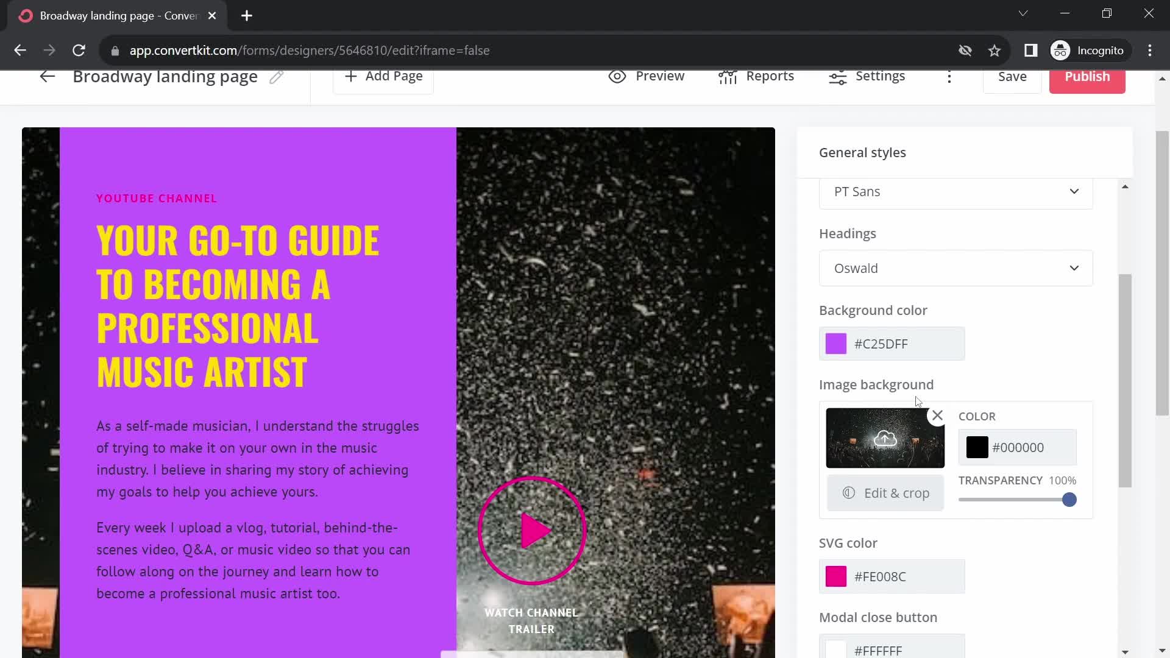Image resolution: width=1170 pixels, height=658 pixels.
Task: Click the browser back button
Action: coord(20,51)
